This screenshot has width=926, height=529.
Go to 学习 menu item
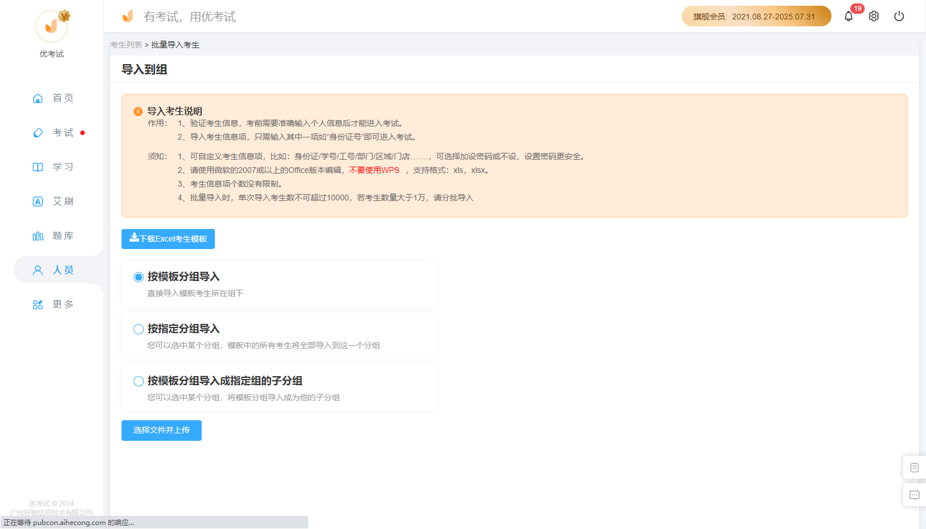point(63,167)
